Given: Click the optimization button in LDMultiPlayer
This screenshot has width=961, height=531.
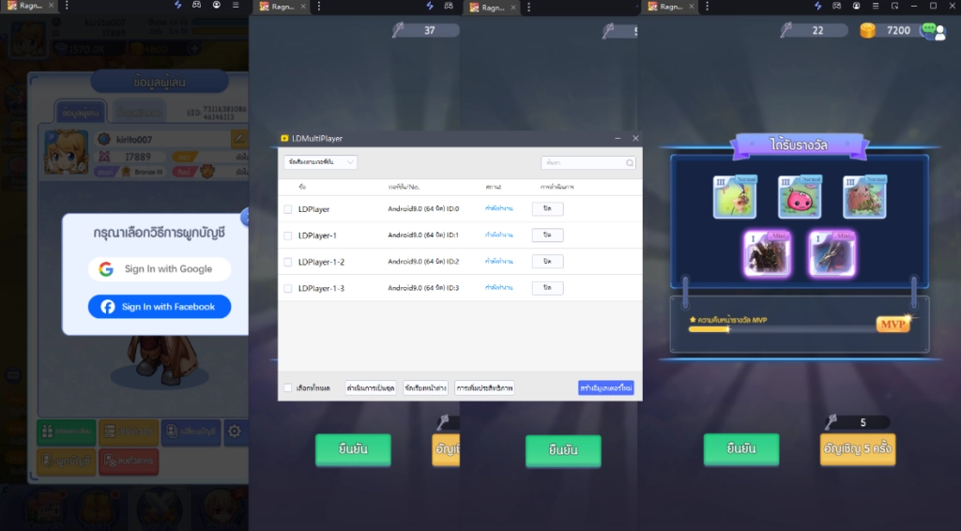Looking at the screenshot, I should [x=484, y=388].
